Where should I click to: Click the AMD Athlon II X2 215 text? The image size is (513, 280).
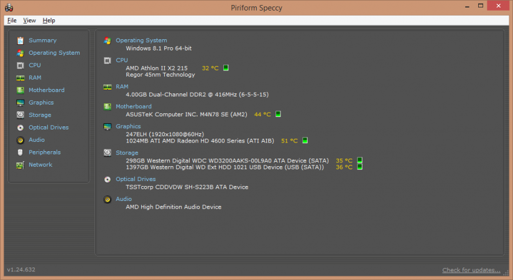coord(157,68)
